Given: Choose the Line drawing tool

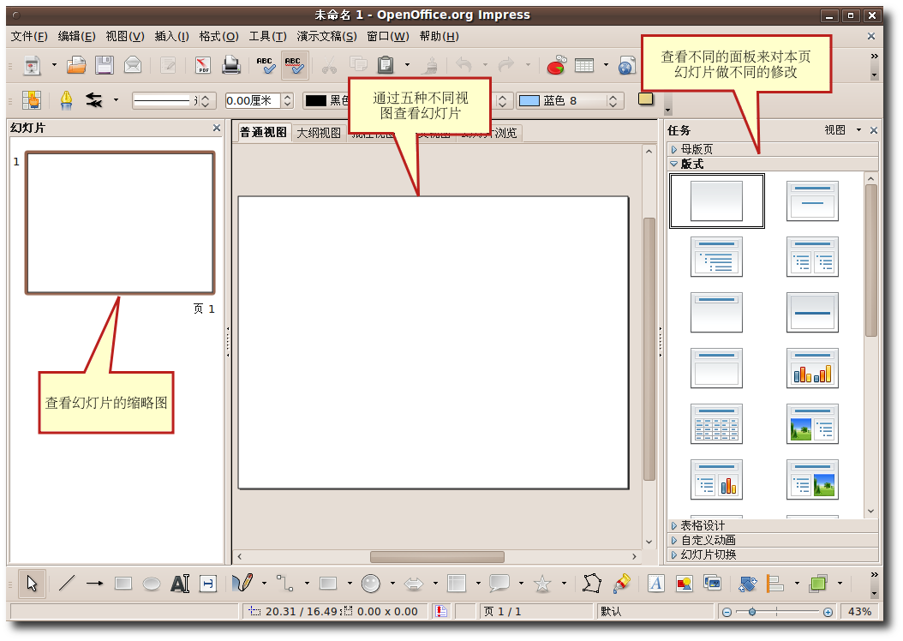Looking at the screenshot, I should [x=67, y=584].
